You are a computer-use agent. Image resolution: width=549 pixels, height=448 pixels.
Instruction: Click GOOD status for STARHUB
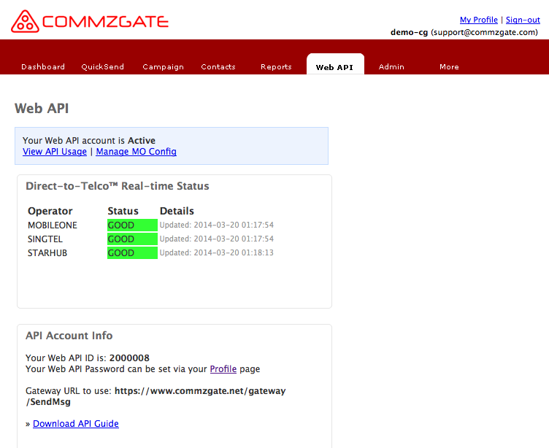coord(132,252)
